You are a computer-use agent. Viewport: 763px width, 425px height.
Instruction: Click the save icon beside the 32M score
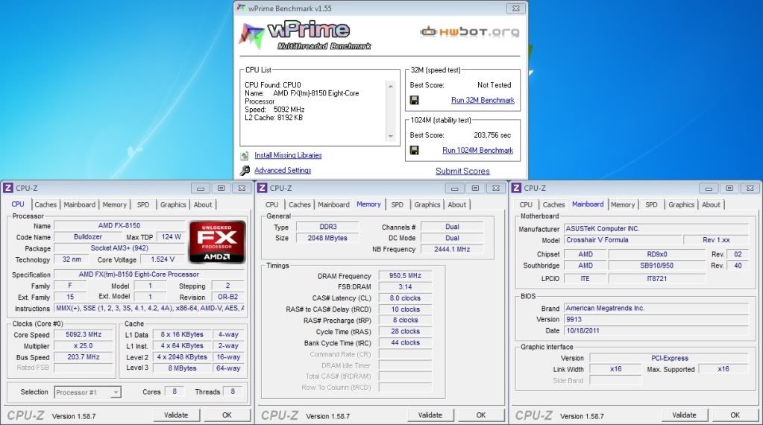tap(414, 100)
